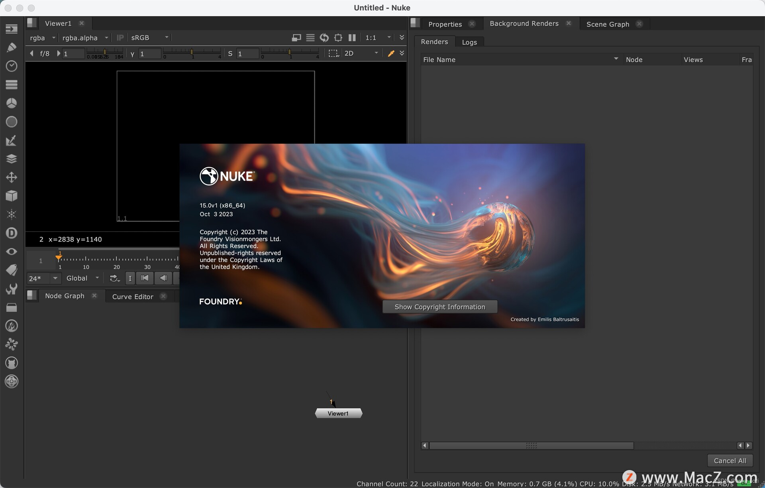
Task: Open the Draw nodes menu (brush icon)
Action: pos(12,47)
